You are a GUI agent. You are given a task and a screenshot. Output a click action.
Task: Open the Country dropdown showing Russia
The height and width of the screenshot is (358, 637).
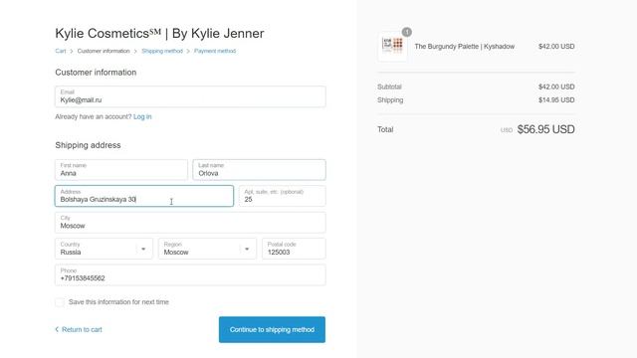(x=104, y=249)
